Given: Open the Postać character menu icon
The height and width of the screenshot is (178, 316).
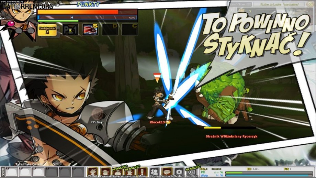Looking at the screenshot, I should tap(92, 172).
